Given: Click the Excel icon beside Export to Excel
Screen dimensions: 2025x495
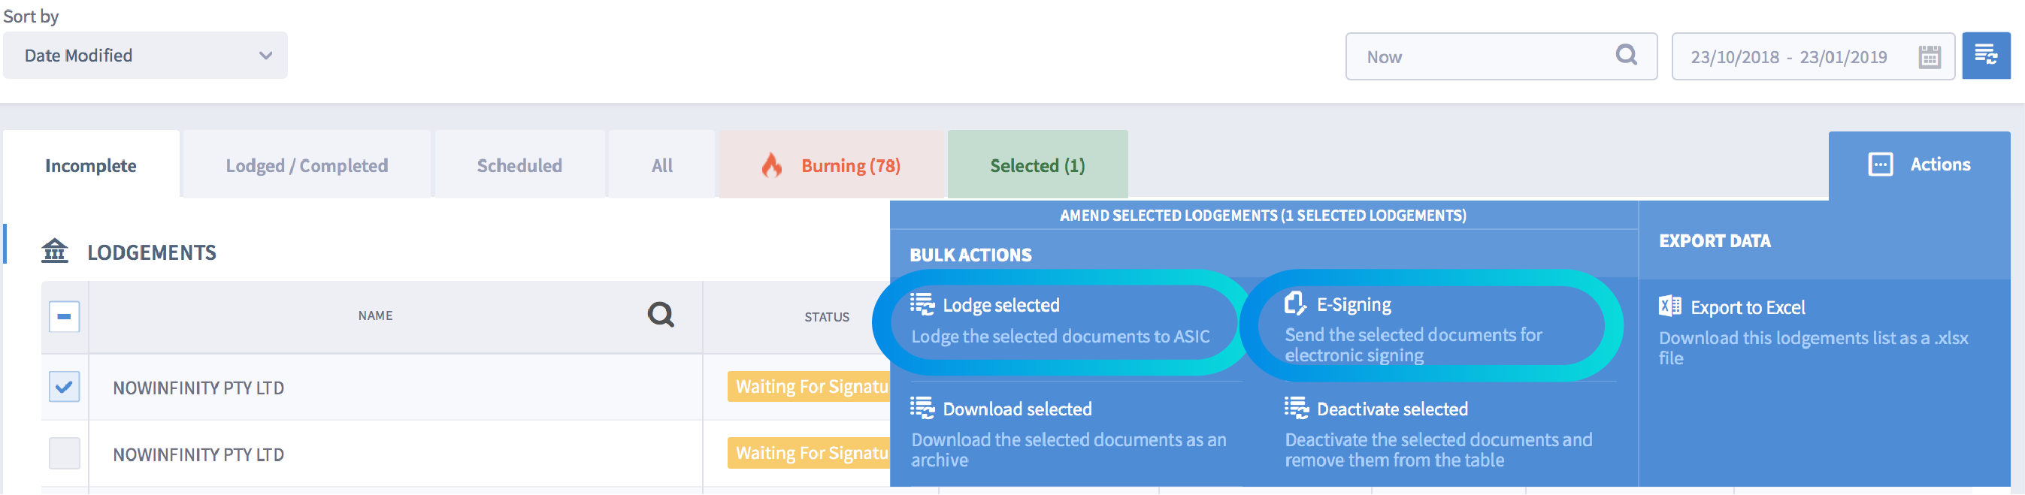Looking at the screenshot, I should tap(1669, 306).
